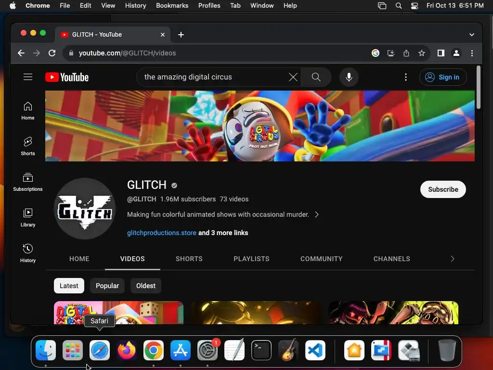This screenshot has height=370, width=493.
Task: Click the Google icon in address bar
Action: (375, 53)
